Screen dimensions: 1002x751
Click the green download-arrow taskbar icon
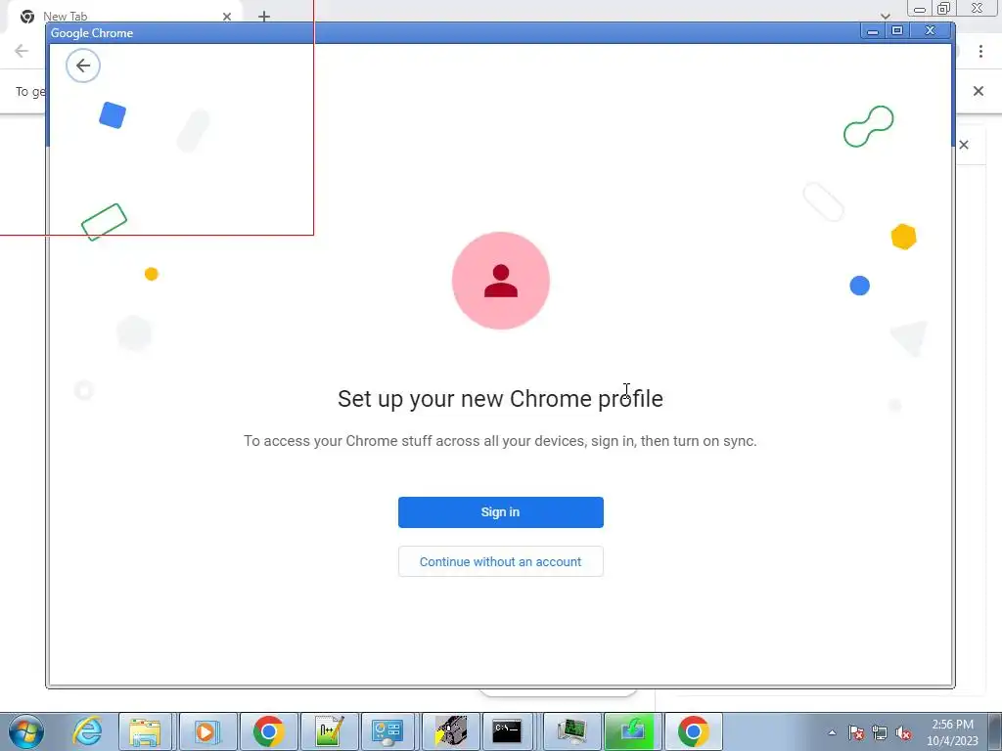click(631, 731)
